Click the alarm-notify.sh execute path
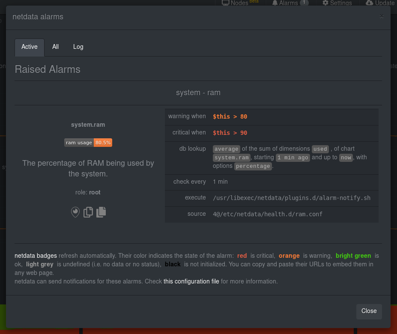 click(292, 198)
